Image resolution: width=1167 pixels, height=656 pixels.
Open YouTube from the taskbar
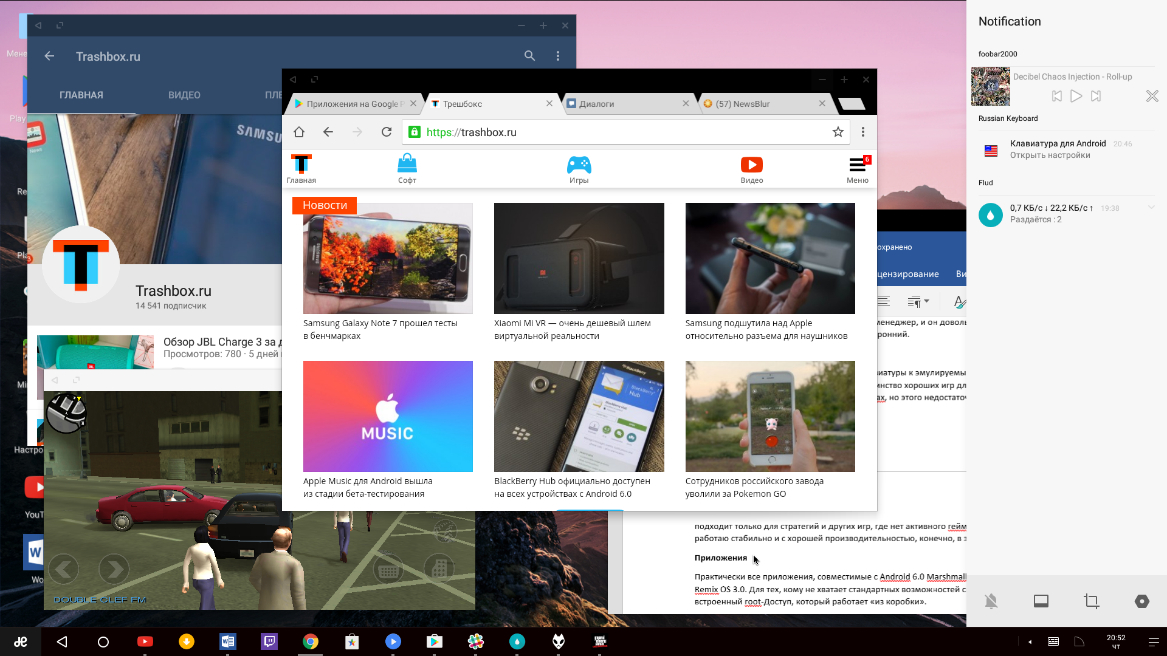pyautogui.click(x=145, y=641)
